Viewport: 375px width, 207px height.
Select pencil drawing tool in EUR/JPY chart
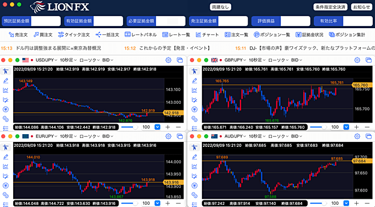coord(6,157)
